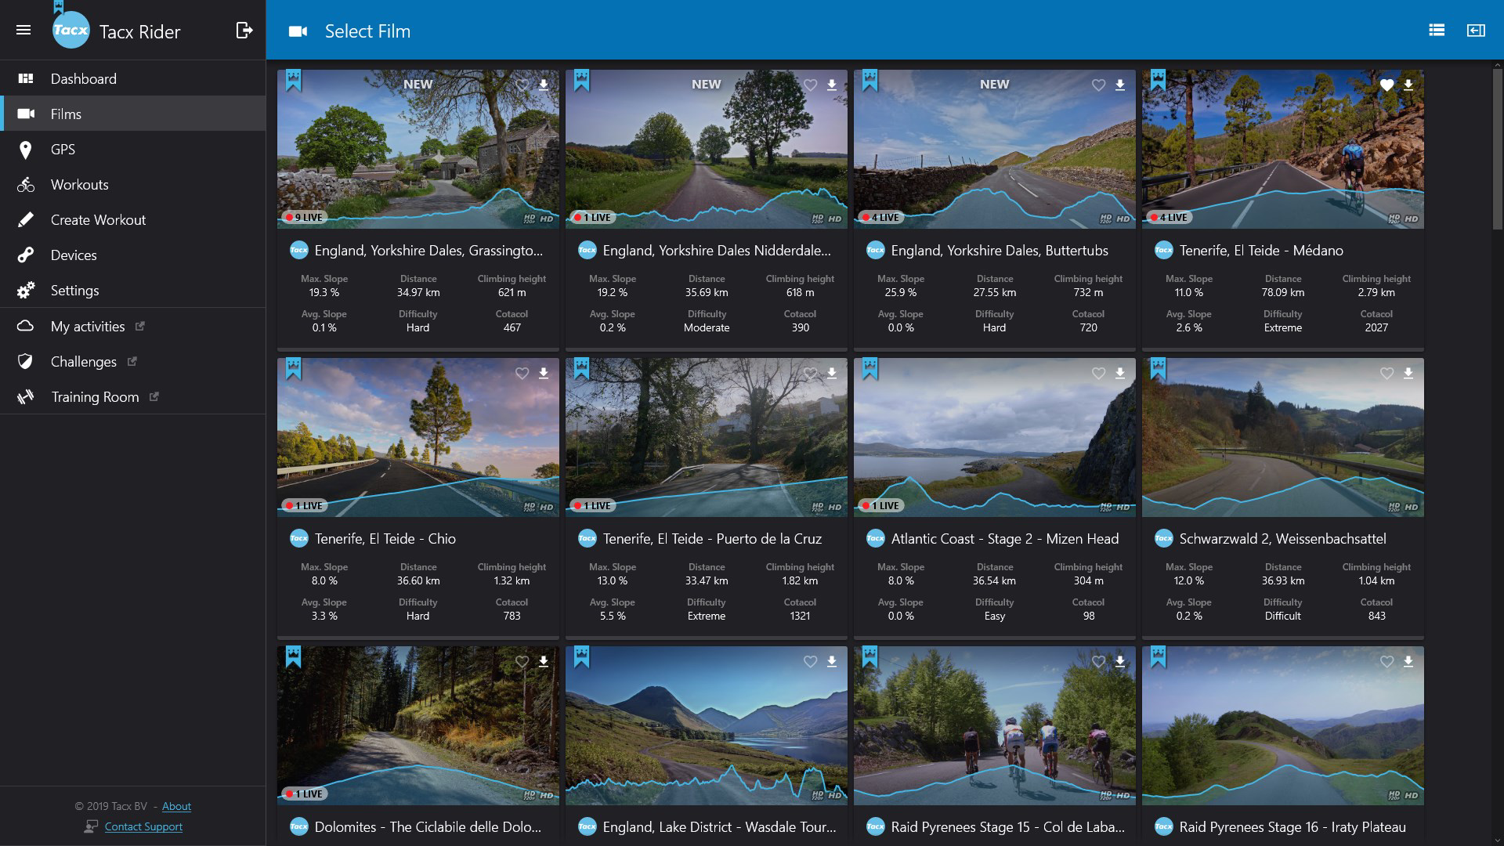Viewport: 1504px width, 846px height.
Task: Favorite the Grassington film with heart icon
Action: click(x=522, y=85)
